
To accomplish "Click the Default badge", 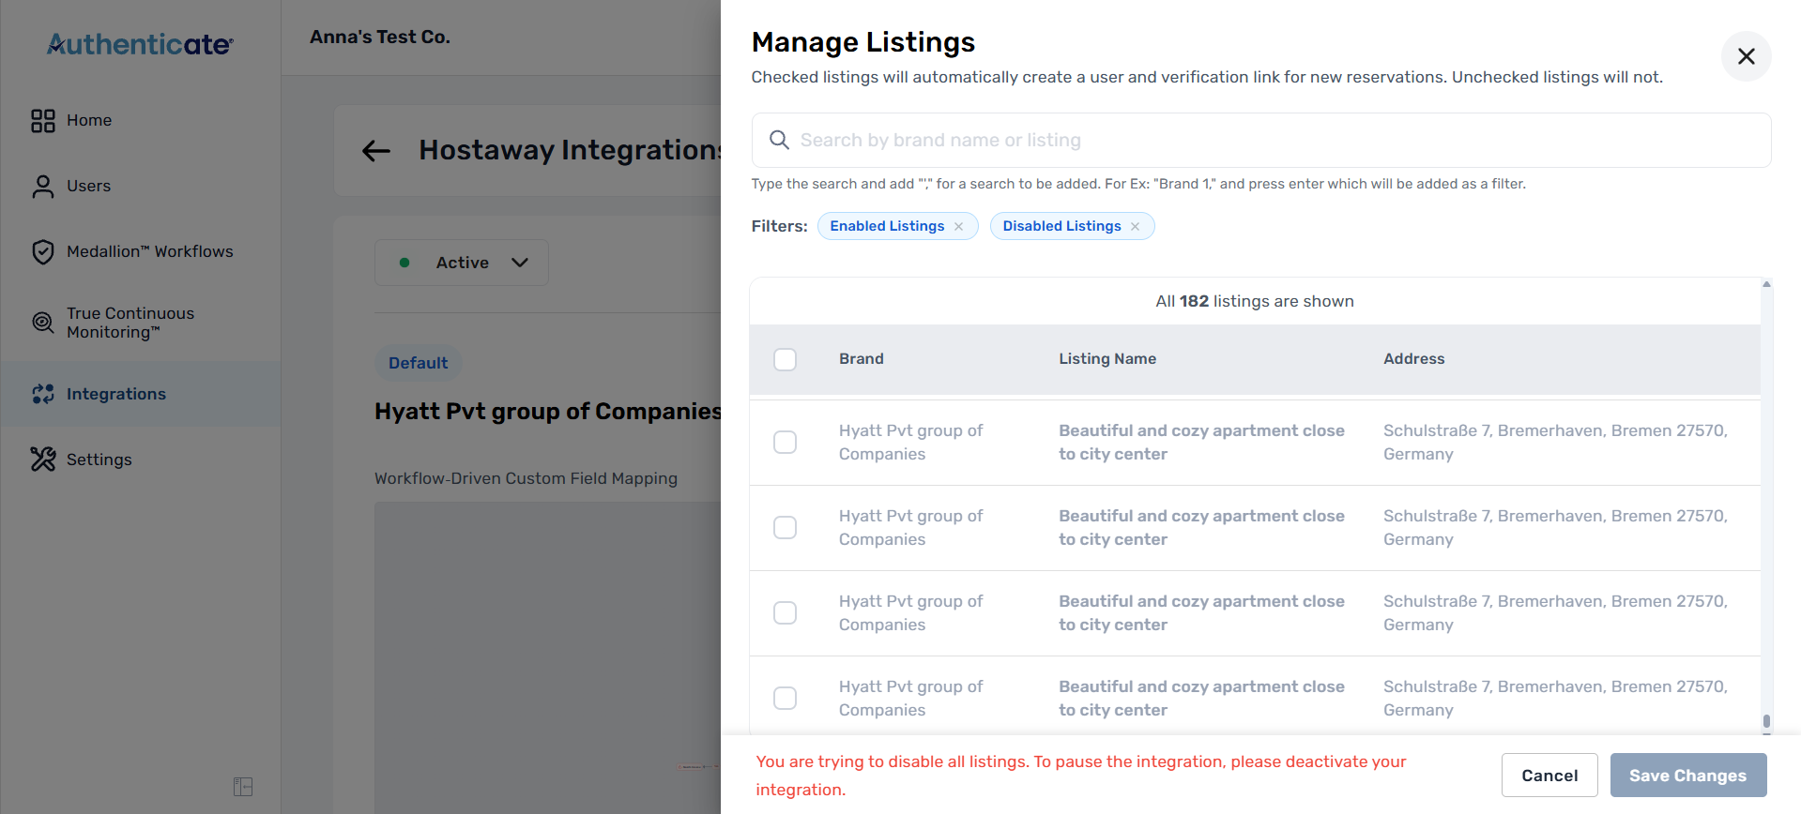I will [418, 363].
